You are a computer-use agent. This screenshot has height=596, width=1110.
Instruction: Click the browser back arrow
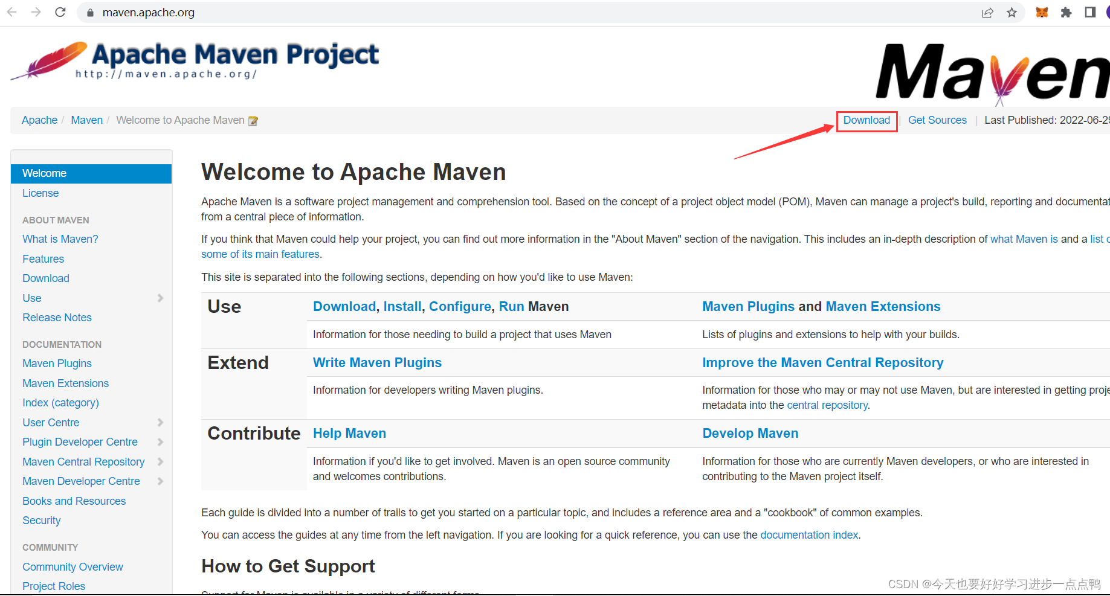click(x=11, y=12)
